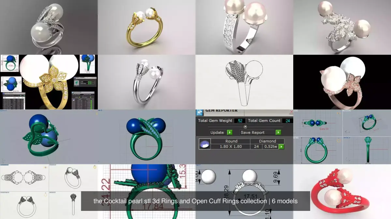Open the green CAD ring front view

(147, 137)
